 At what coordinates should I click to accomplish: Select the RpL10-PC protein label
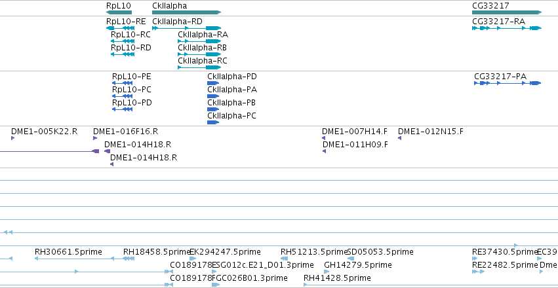[132, 90]
